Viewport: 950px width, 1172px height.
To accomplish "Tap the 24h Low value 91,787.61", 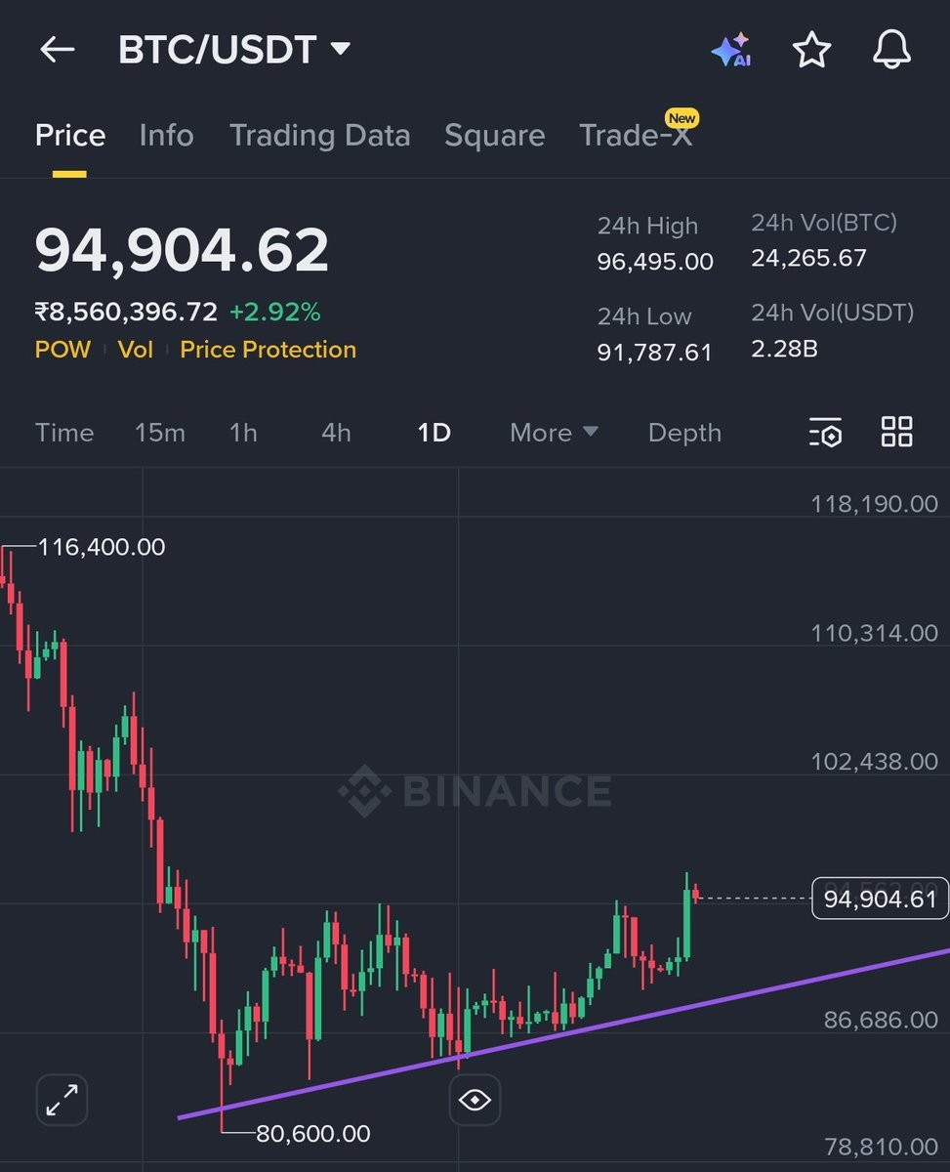I will (x=655, y=352).
